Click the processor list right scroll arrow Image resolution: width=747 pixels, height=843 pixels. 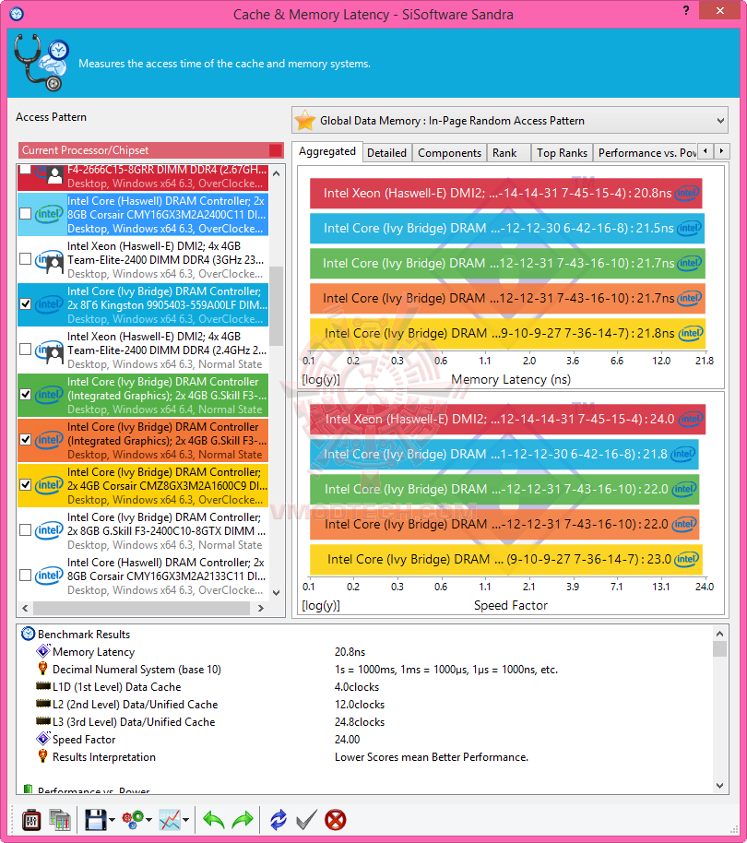pyautogui.click(x=261, y=608)
